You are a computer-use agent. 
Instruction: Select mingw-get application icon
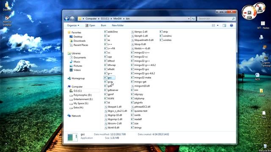click(133, 81)
